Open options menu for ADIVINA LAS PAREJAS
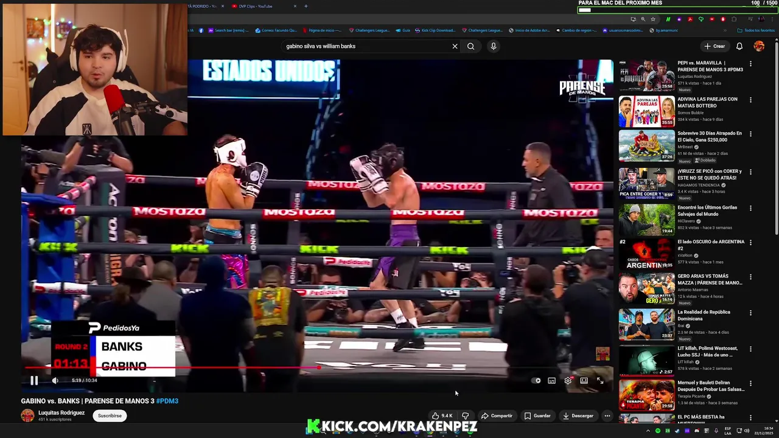779x438 pixels. [x=750, y=100]
